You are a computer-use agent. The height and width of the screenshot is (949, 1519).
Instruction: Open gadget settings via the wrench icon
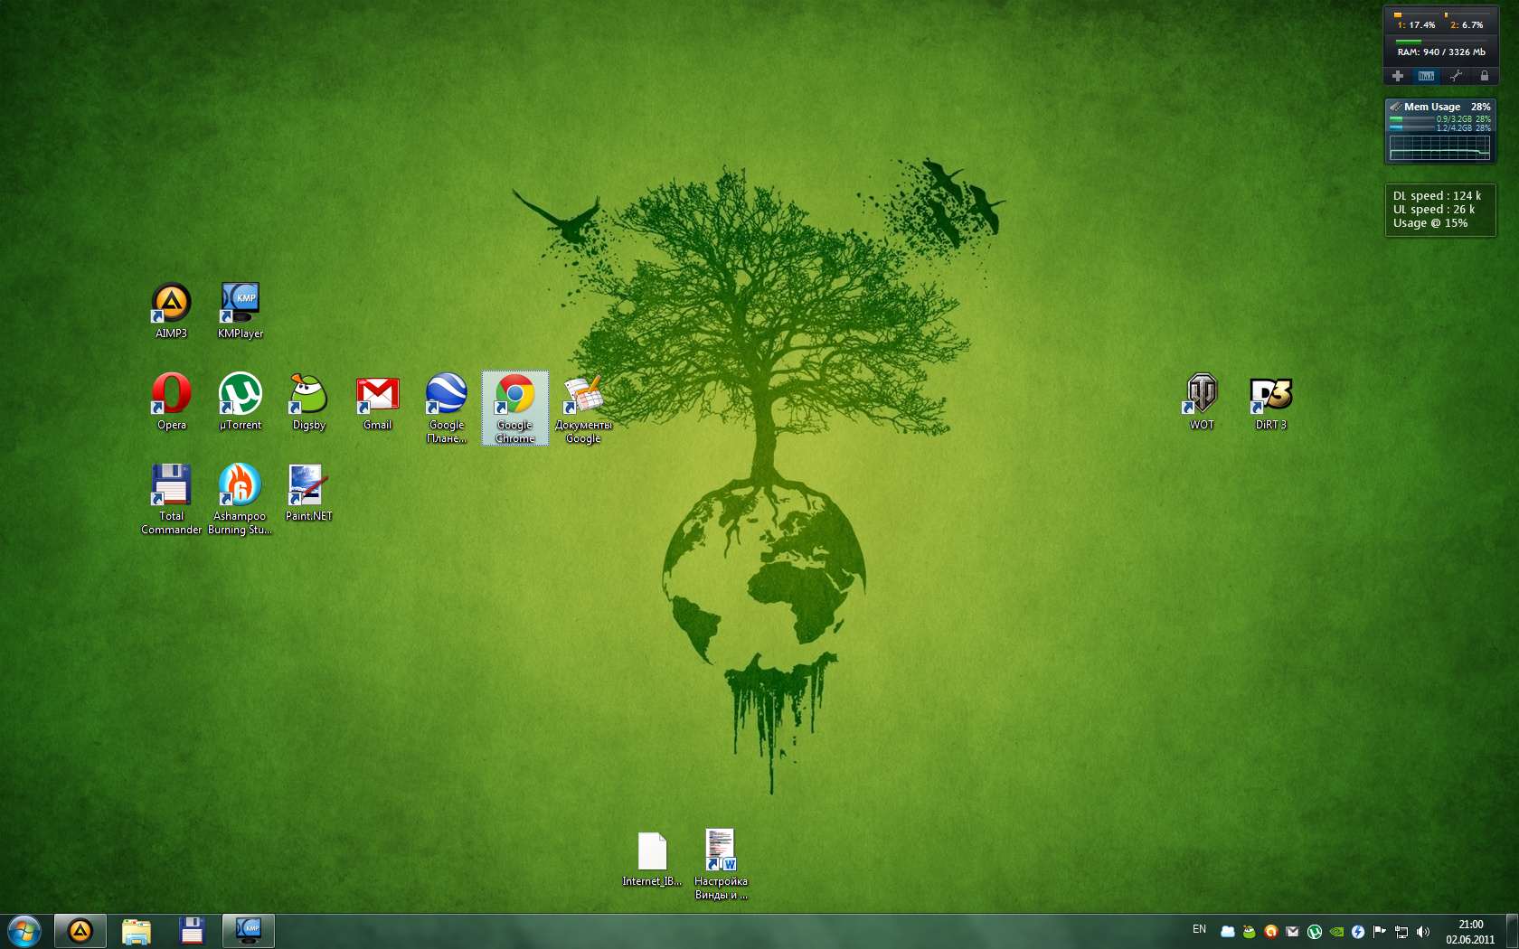tap(1456, 76)
